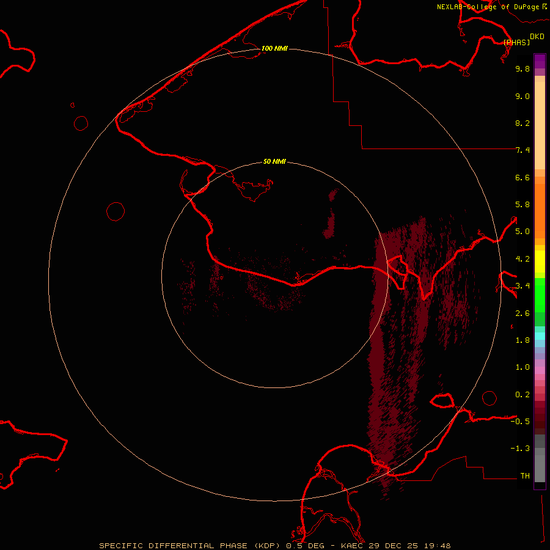This screenshot has height=550, width=550.
Task: Select the 100 NMI range ring label
Action: (274, 48)
